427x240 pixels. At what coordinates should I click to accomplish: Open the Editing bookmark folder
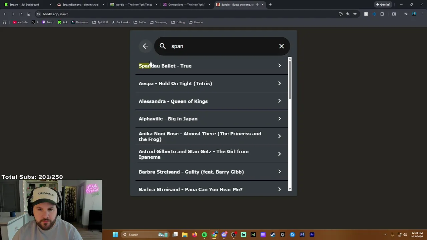click(178, 22)
